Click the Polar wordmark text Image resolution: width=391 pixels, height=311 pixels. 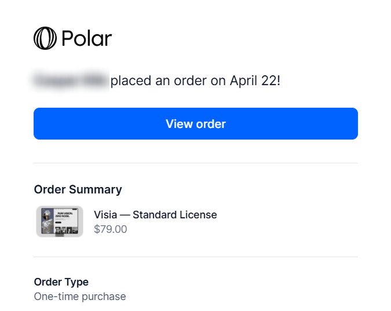tap(86, 38)
